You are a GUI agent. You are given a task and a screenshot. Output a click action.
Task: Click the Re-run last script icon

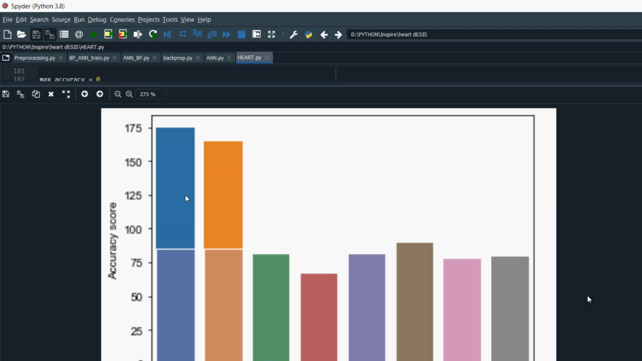point(153,35)
